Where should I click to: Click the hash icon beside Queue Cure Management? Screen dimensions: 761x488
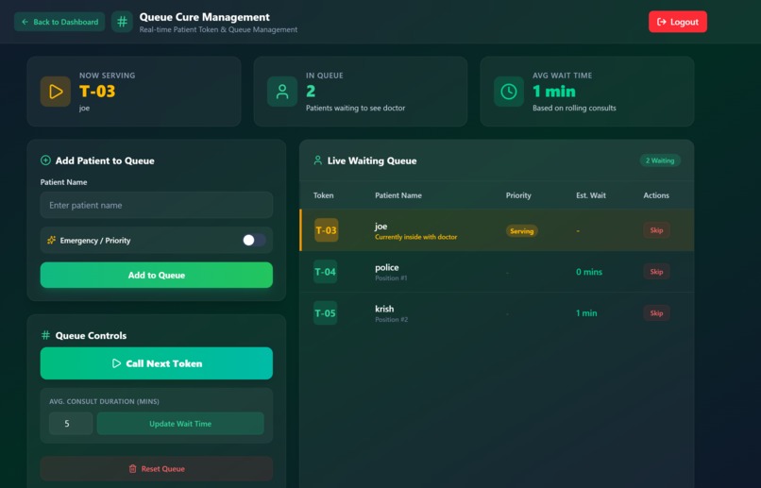122,22
